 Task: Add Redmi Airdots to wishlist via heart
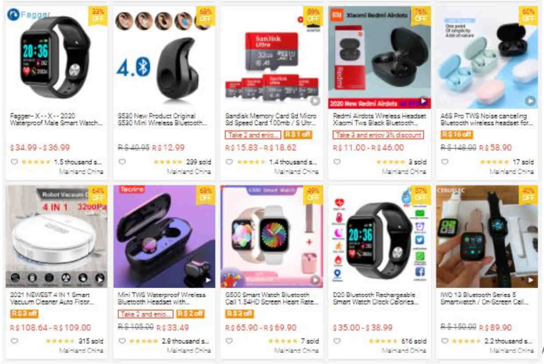pos(337,162)
